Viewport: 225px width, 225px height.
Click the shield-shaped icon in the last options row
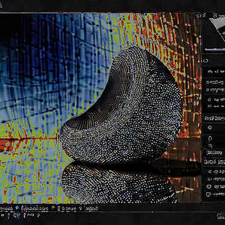209,194
